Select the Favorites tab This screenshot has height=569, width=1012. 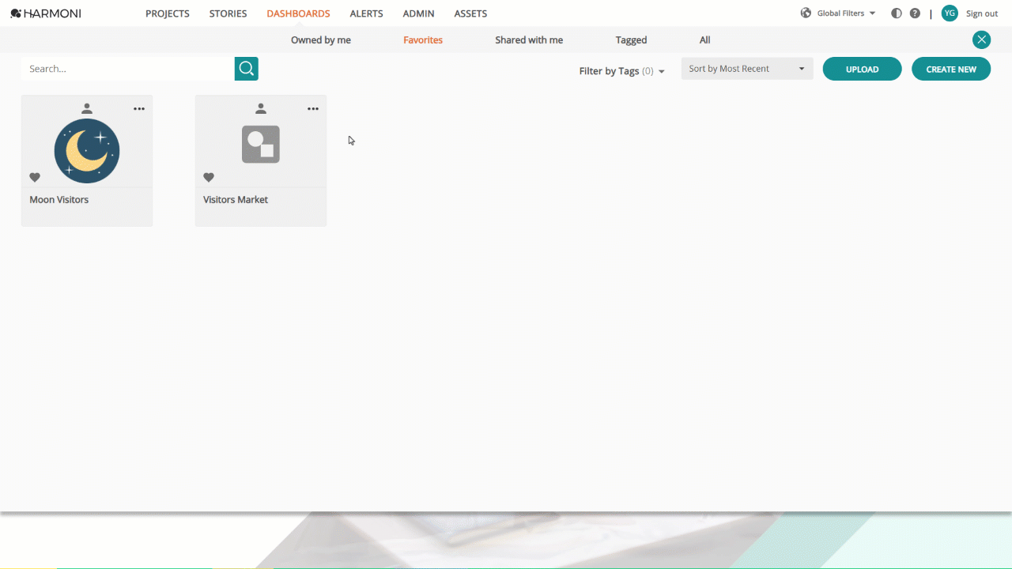[423, 40]
